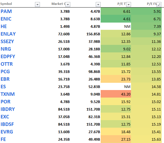
Task: Select the 5.91 forward P/E cell
Action: 146,11
